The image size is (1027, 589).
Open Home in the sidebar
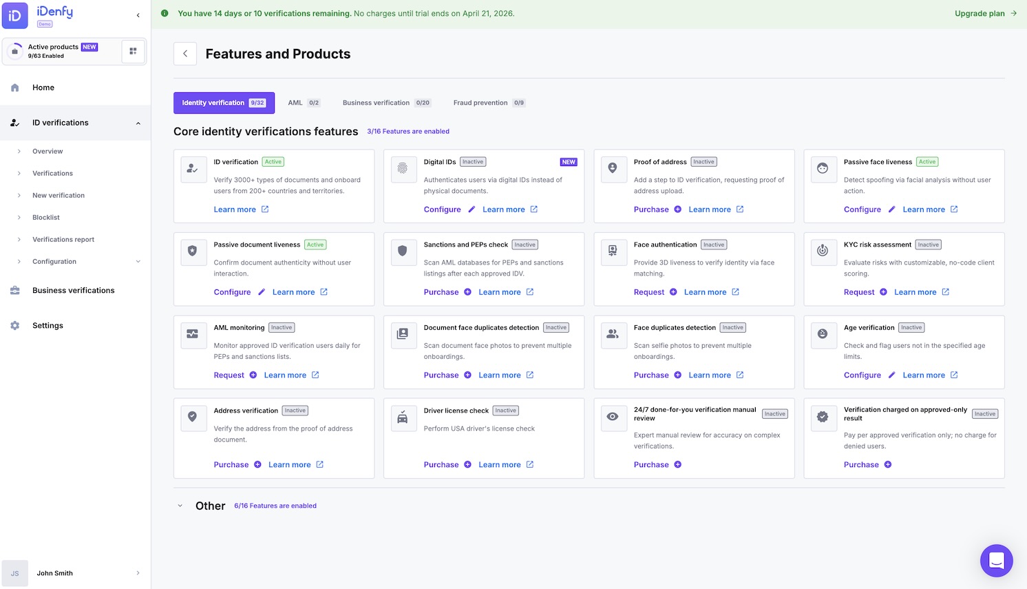(x=43, y=87)
